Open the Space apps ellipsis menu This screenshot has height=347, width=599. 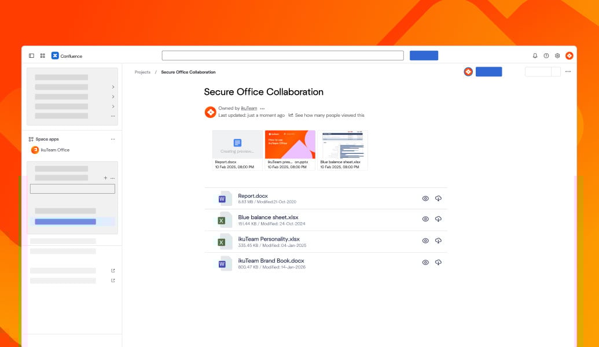coord(113,139)
